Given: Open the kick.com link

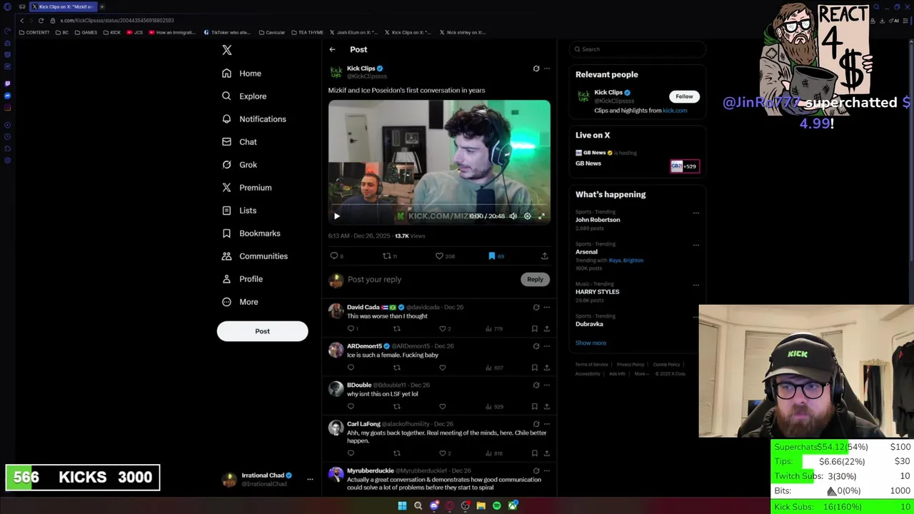Looking at the screenshot, I should 675,111.
